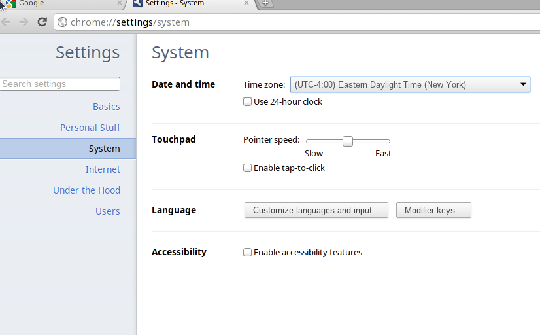Click the back navigation arrow
This screenshot has height=335, width=540.
7,22
